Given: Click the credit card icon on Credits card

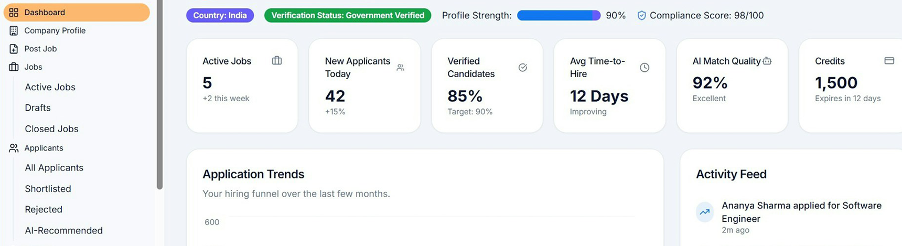Looking at the screenshot, I should tap(889, 61).
